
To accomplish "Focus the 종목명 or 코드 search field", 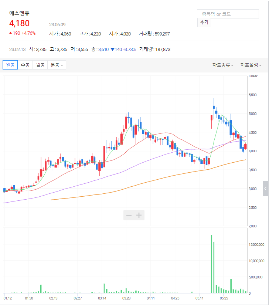I will pos(228,14).
